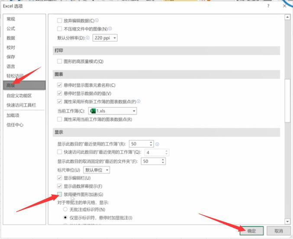Click the 确定 button
The image size is (293, 239).
click(252, 231)
